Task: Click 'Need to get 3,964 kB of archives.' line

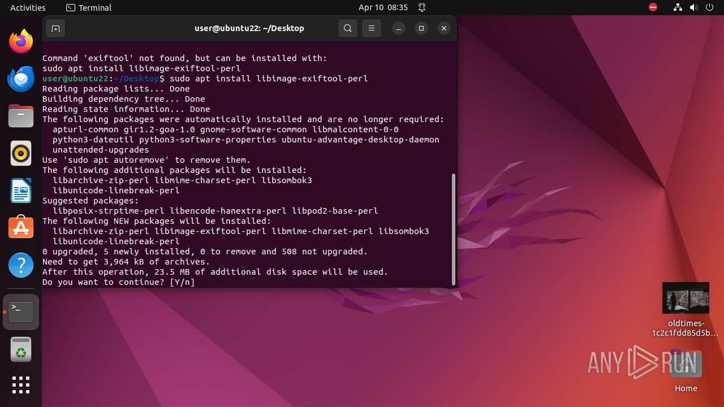Action: [x=126, y=262]
